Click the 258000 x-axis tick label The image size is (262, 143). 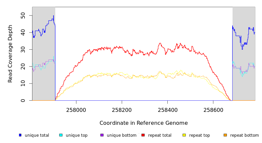point(76,110)
